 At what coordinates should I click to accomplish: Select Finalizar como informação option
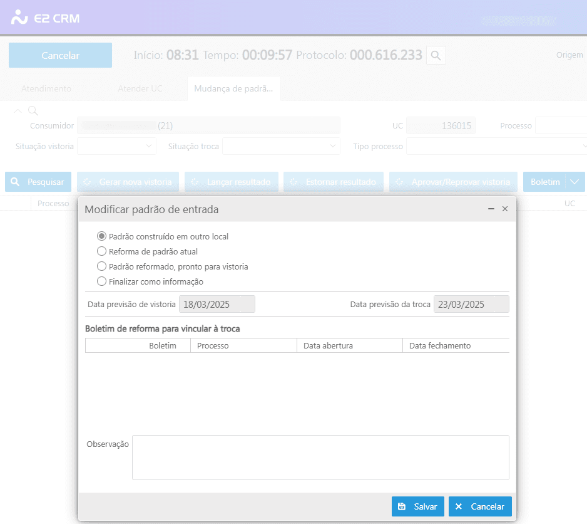(101, 281)
